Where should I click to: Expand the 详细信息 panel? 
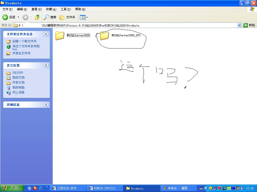point(46,104)
